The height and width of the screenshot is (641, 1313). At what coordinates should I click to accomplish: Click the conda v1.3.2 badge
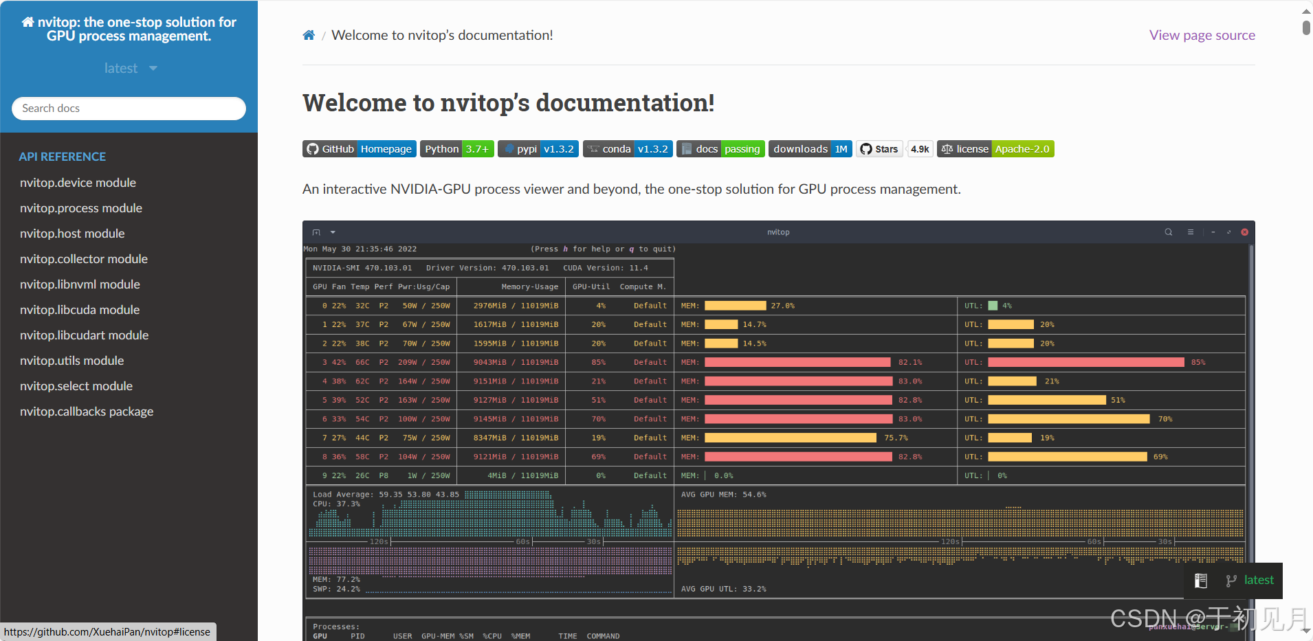(628, 149)
